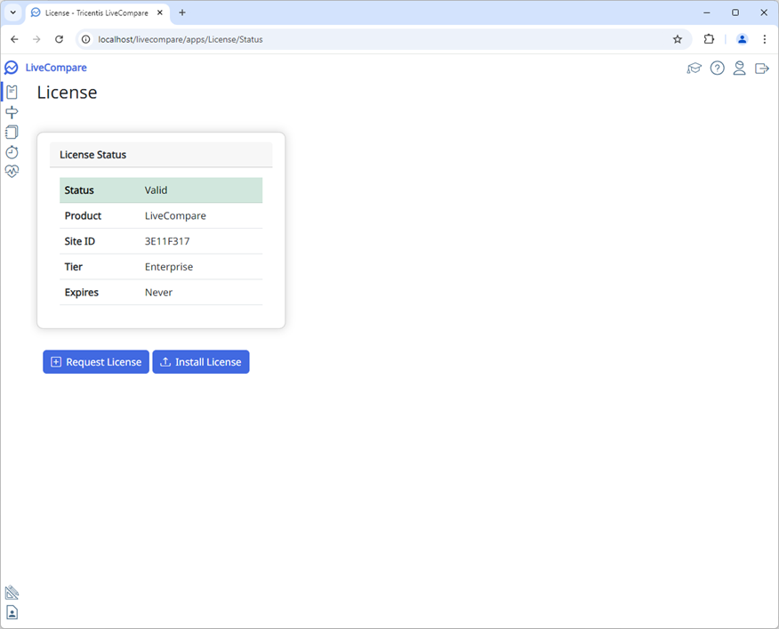This screenshot has height=629, width=779.
Task: Click the LiveCompare product value
Action: tap(175, 216)
